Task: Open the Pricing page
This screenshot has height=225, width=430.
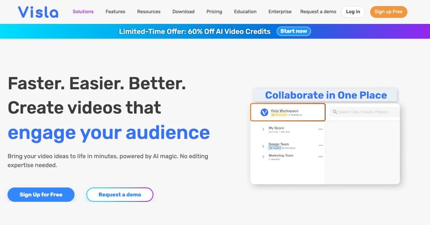Action: [214, 12]
